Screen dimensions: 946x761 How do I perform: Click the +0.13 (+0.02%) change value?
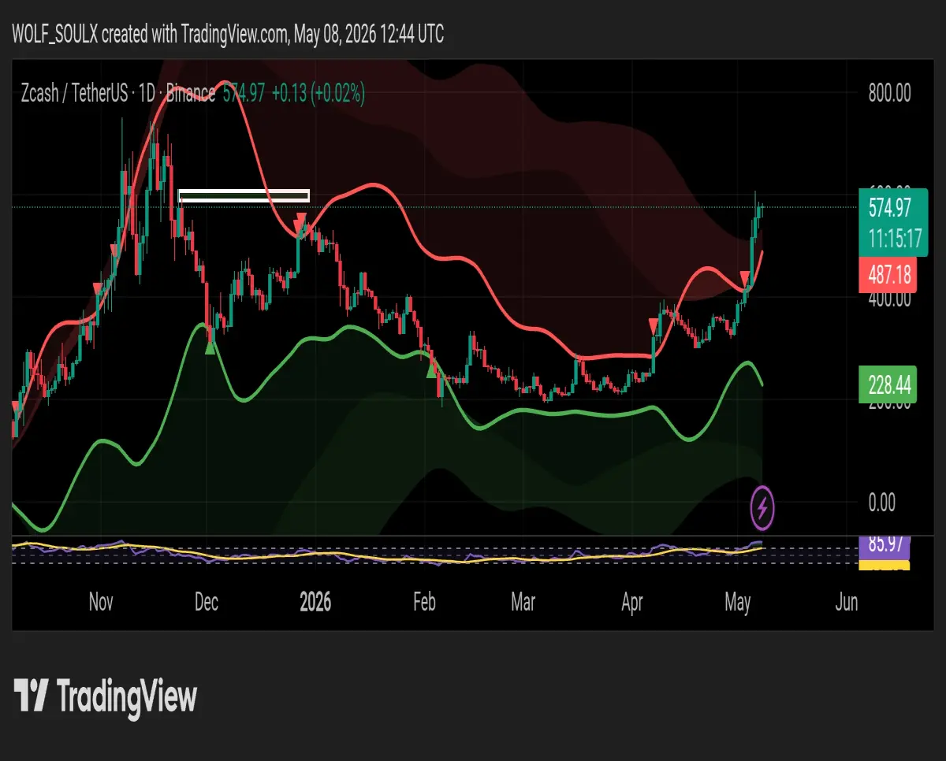(x=318, y=95)
